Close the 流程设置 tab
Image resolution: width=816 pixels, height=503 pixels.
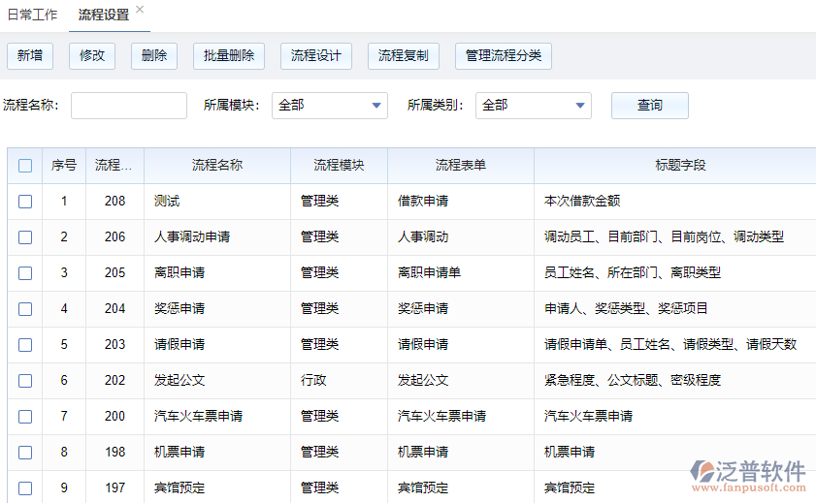click(140, 9)
